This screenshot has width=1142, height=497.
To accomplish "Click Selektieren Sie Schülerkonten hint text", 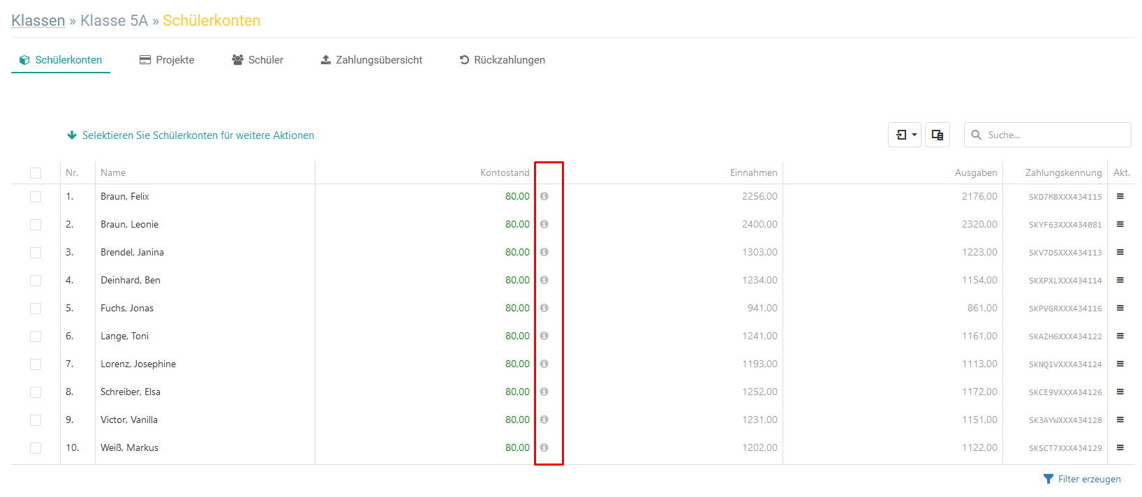I will pyautogui.click(x=198, y=135).
